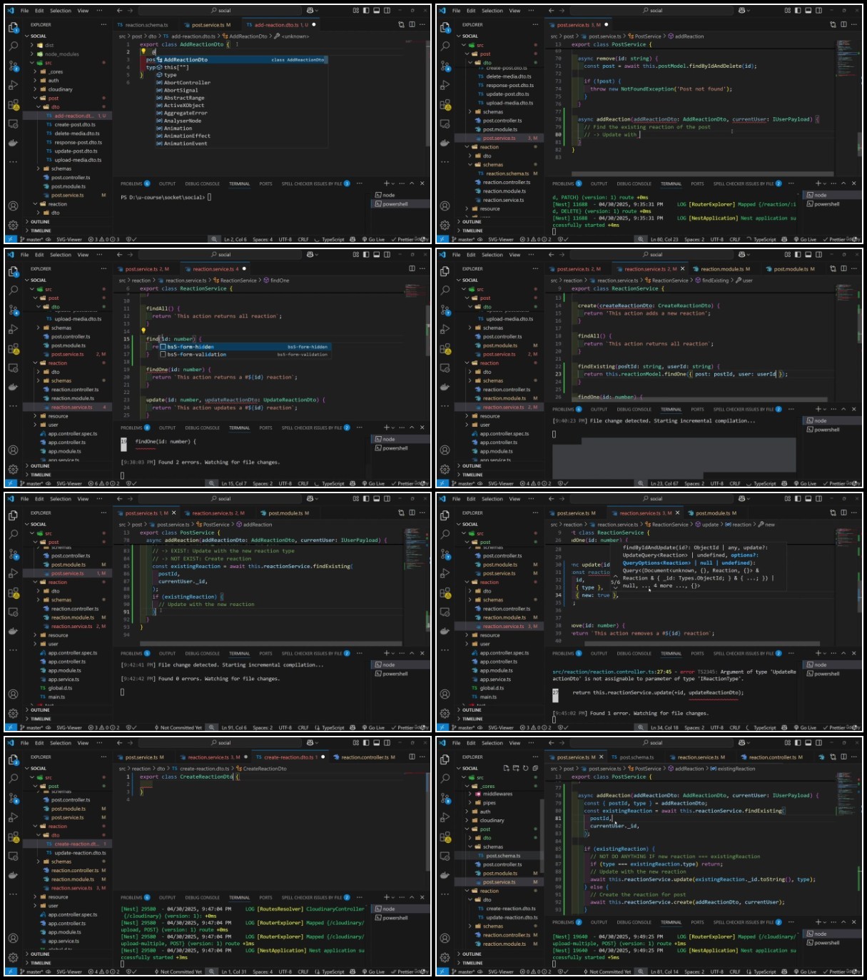
Task: Expand the dist folder in Explorer
Action: click(x=69, y=45)
